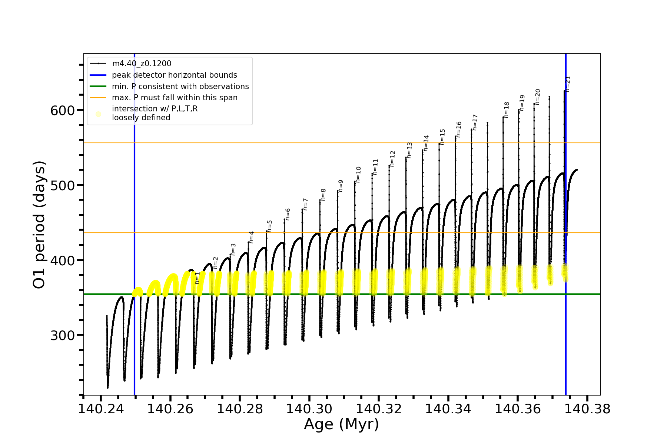Click the n=5 peak label
Viewport: 667px width, 444px height.
click(270, 226)
